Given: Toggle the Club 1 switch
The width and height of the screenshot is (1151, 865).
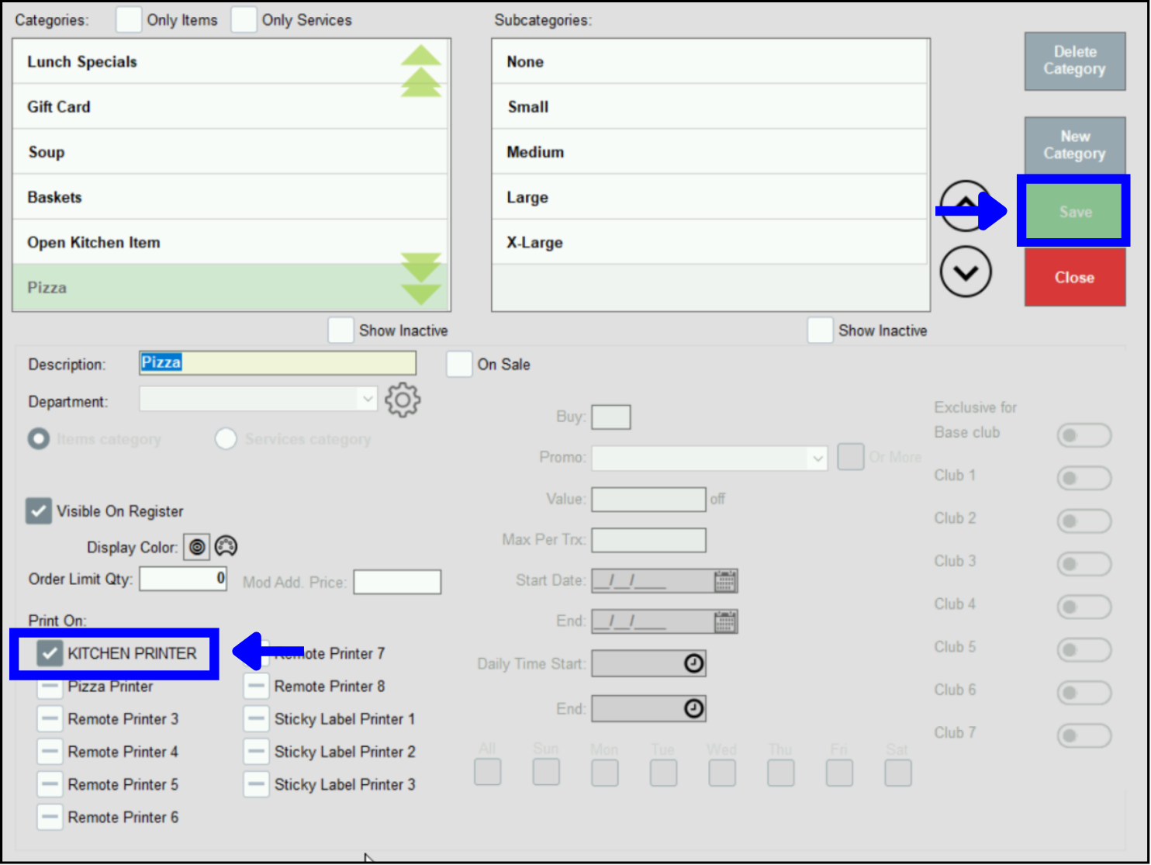Looking at the screenshot, I should 1084,478.
